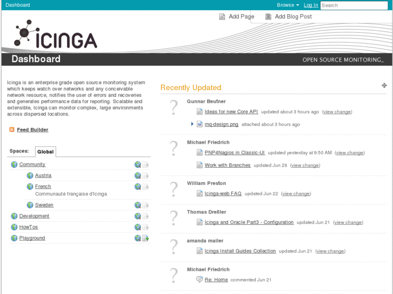The width and height of the screenshot is (393, 294).
Task: Browse Austria space using its magnifier icon
Action: pyautogui.click(x=138, y=176)
